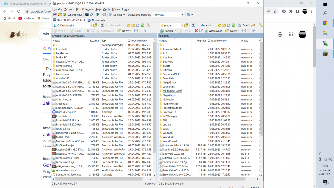Screen dimensions: 334x188
Task: Click the globe session icon after transfer settings
Action: click(188, 15)
